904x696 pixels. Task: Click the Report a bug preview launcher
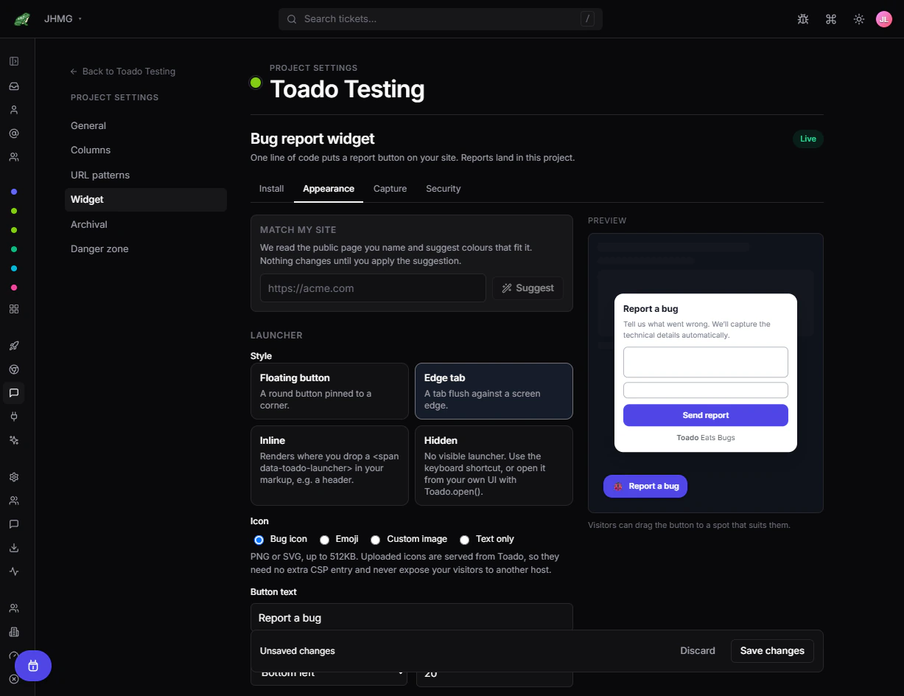645,487
